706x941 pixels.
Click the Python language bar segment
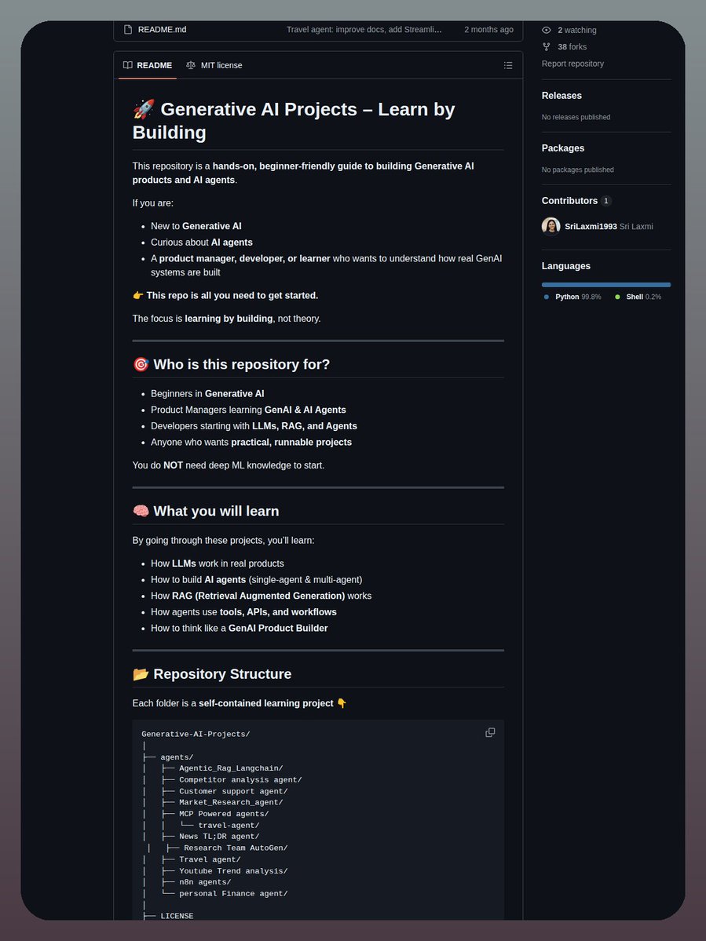pyautogui.click(x=605, y=284)
